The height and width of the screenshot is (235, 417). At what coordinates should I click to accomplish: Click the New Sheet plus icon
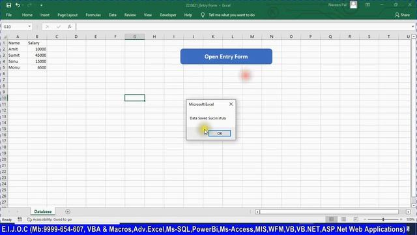[x=68, y=211]
